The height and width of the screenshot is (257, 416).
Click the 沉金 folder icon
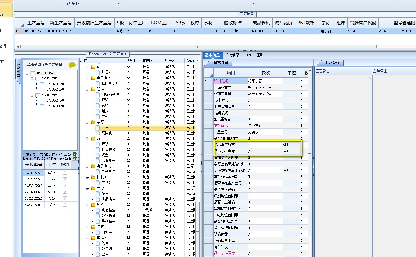93,139
